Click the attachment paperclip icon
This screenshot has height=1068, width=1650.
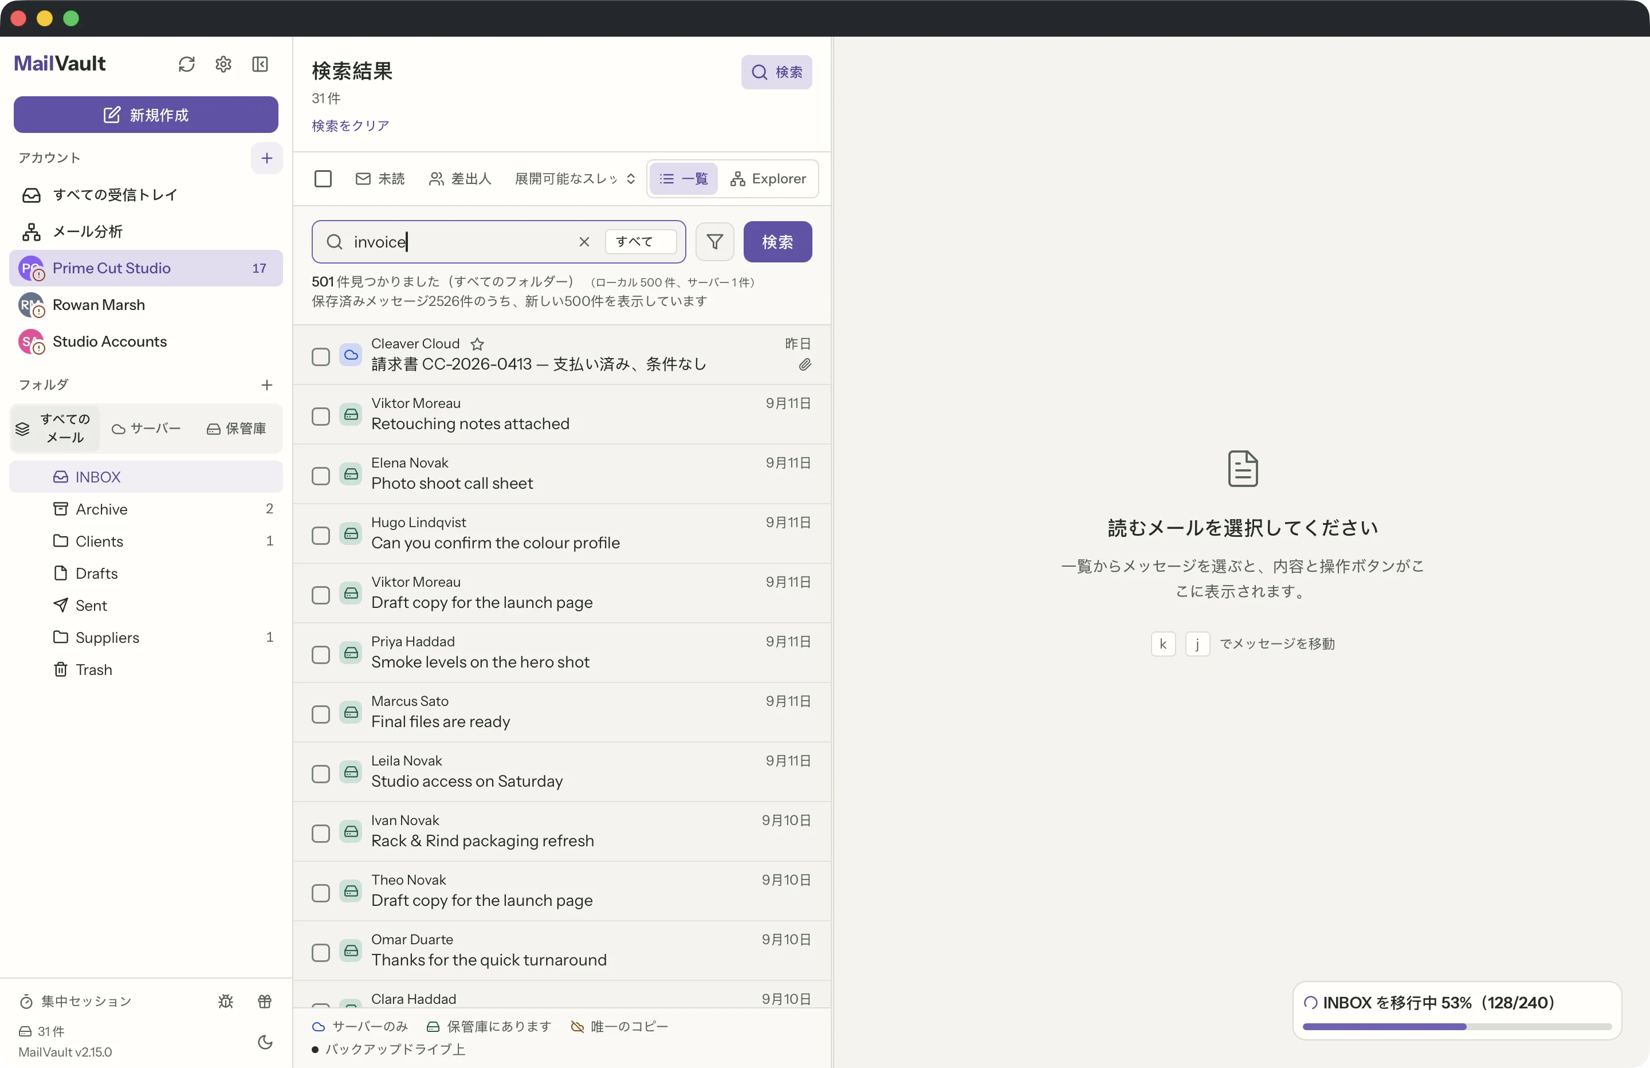click(x=805, y=365)
